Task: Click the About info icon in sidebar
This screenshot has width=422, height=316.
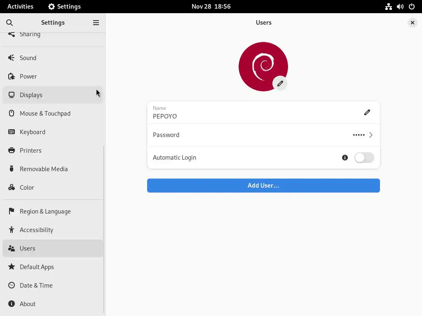Action: (x=11, y=304)
